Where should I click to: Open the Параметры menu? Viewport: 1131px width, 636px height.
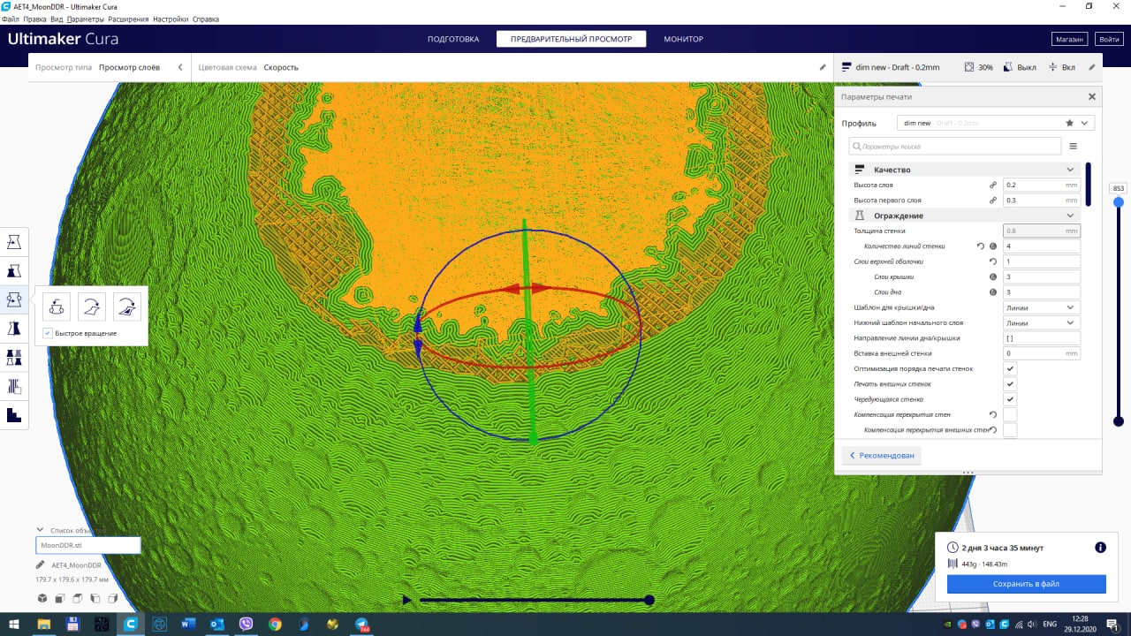[x=85, y=19]
